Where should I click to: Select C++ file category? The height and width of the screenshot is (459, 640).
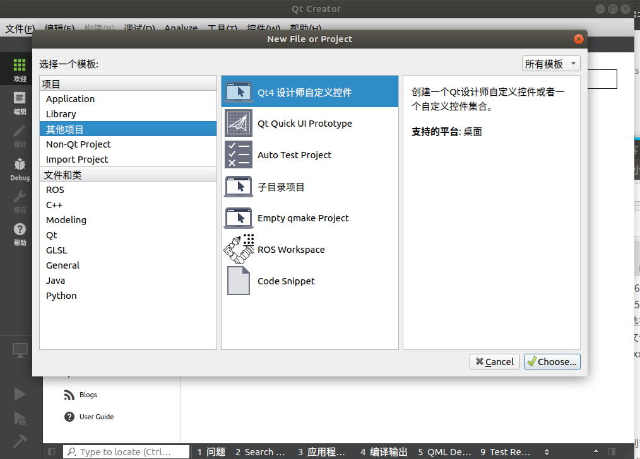coord(128,205)
